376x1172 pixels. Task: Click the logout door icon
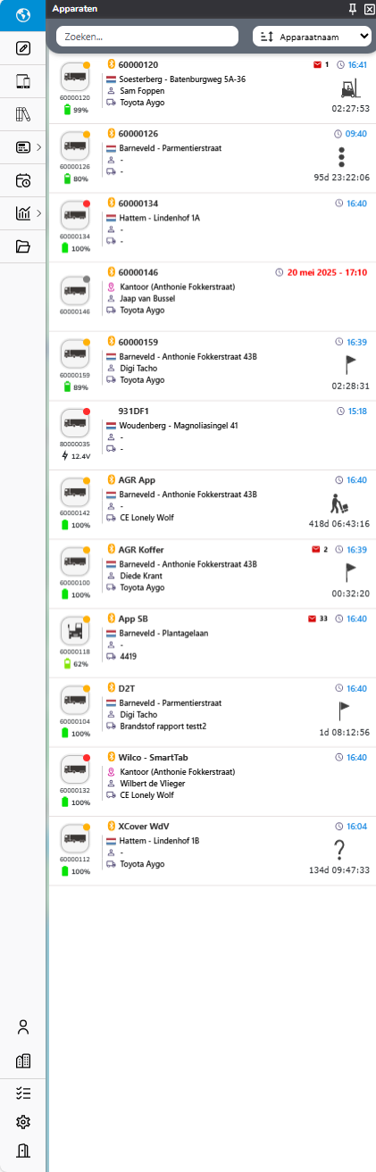point(23,1151)
